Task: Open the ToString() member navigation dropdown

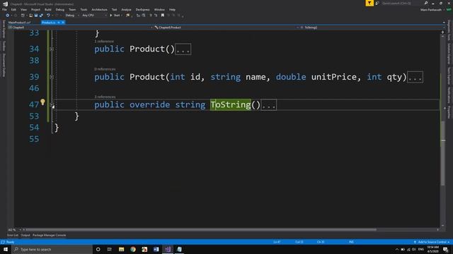Action: click(371, 28)
